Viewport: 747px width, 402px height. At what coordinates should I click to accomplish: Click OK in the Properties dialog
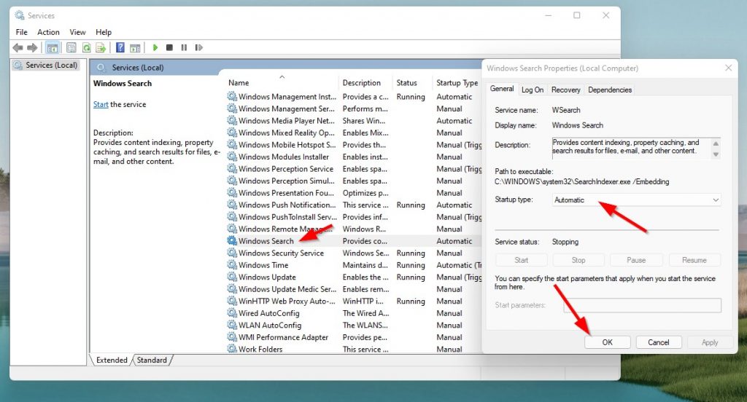point(608,342)
